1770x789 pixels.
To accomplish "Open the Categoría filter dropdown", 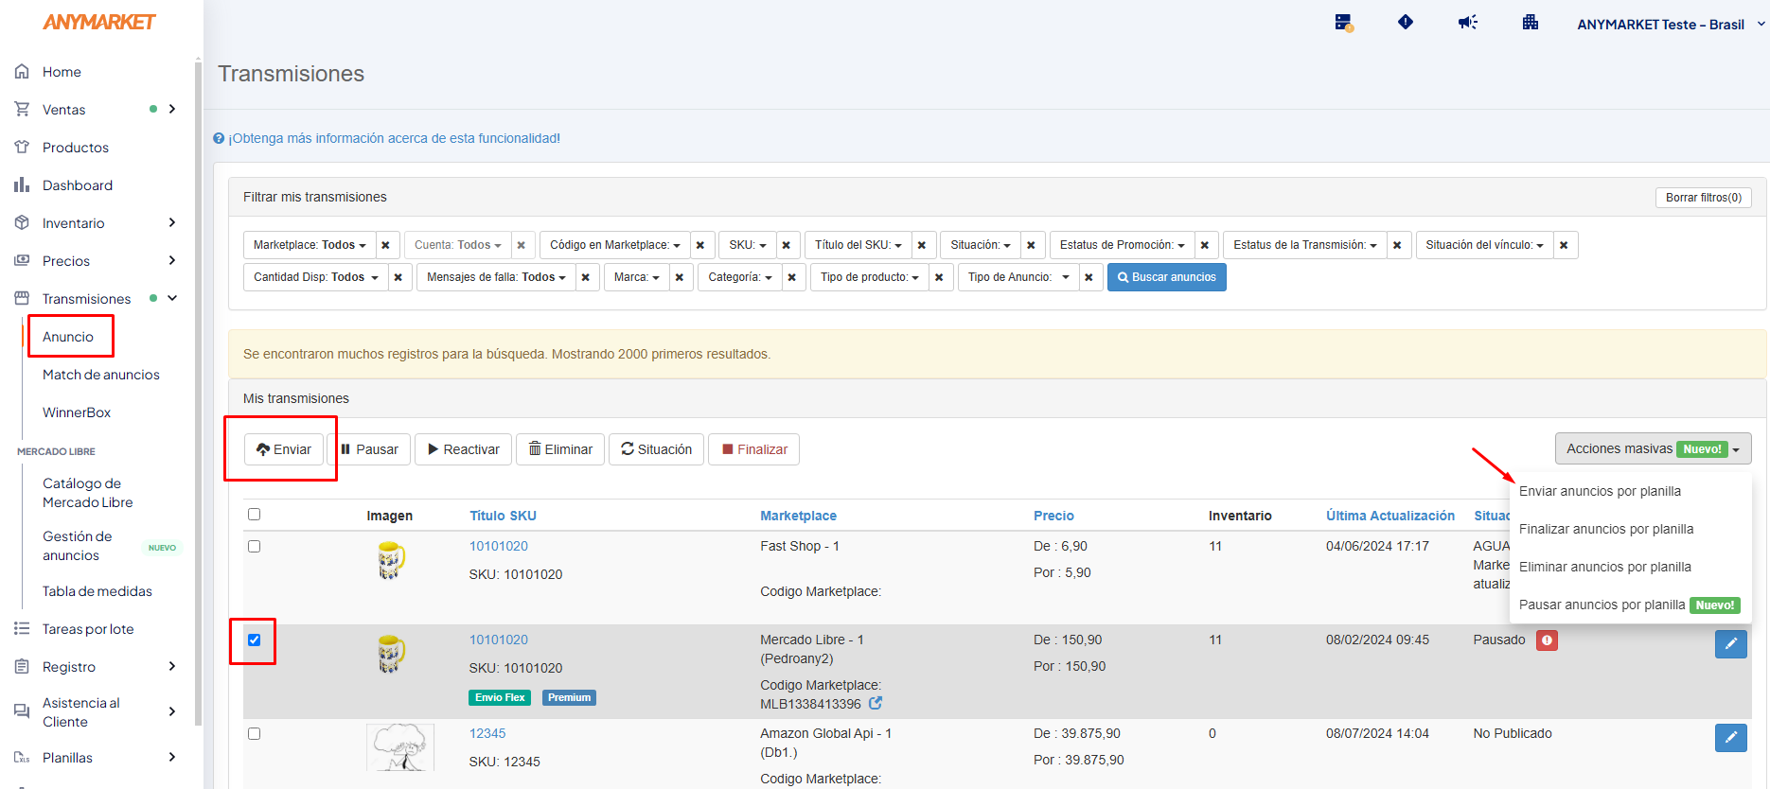I will (x=740, y=277).
